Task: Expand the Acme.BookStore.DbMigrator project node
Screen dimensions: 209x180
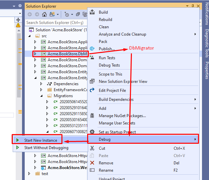Action: 35,54
